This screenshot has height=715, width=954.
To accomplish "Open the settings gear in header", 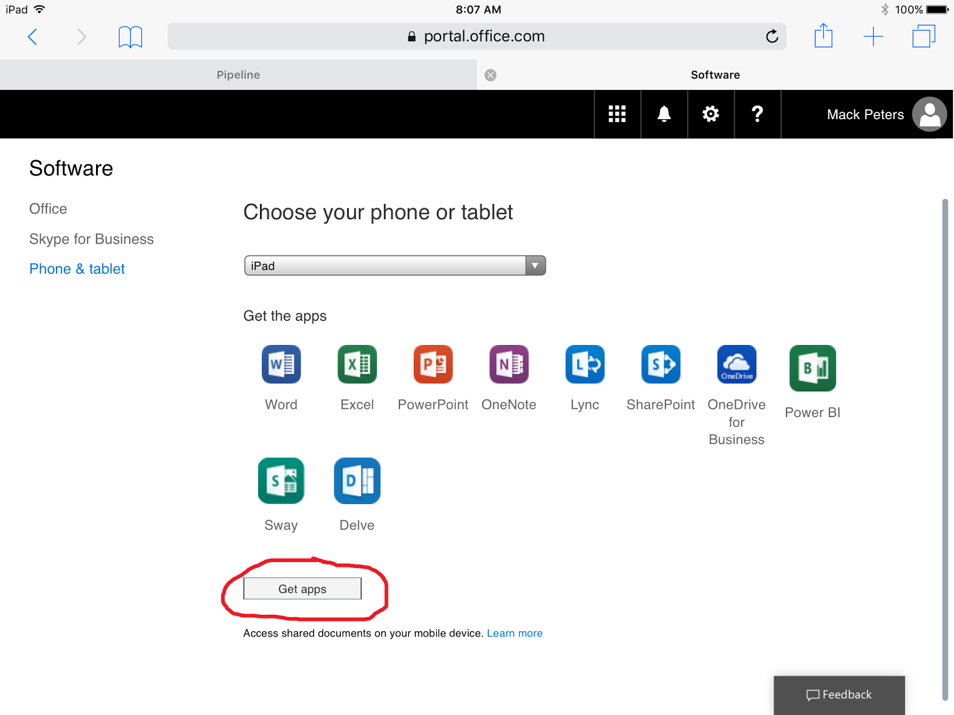I will coord(711,114).
